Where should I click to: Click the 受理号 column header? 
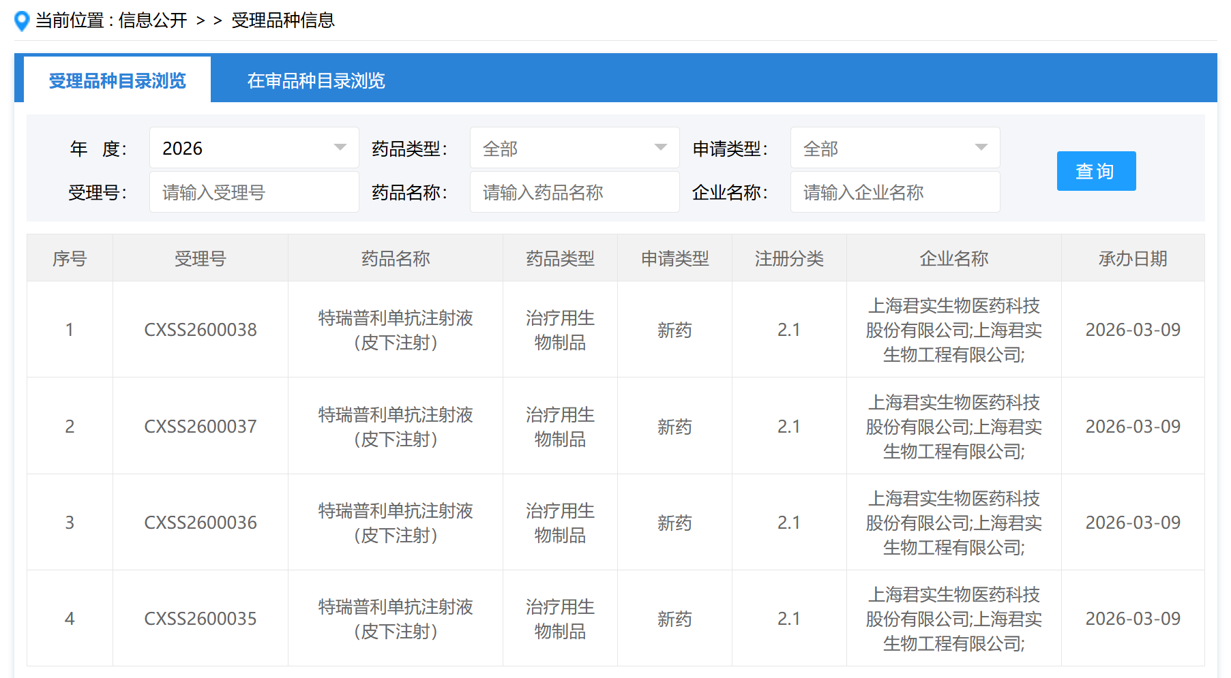pyautogui.click(x=201, y=259)
